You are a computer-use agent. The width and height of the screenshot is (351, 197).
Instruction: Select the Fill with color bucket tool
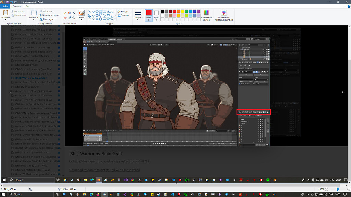69,13
